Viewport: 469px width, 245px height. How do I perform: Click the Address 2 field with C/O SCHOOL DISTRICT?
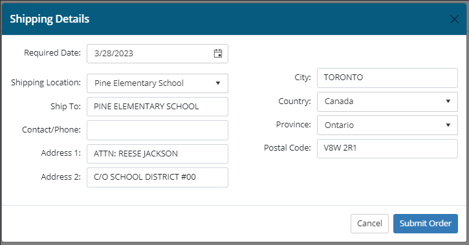(x=157, y=177)
